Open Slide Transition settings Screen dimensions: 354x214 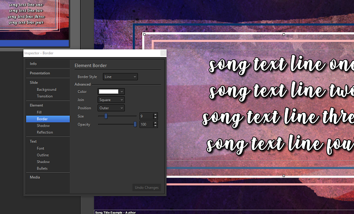(x=45, y=96)
